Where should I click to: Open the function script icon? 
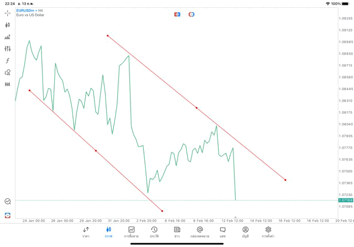tap(8, 61)
